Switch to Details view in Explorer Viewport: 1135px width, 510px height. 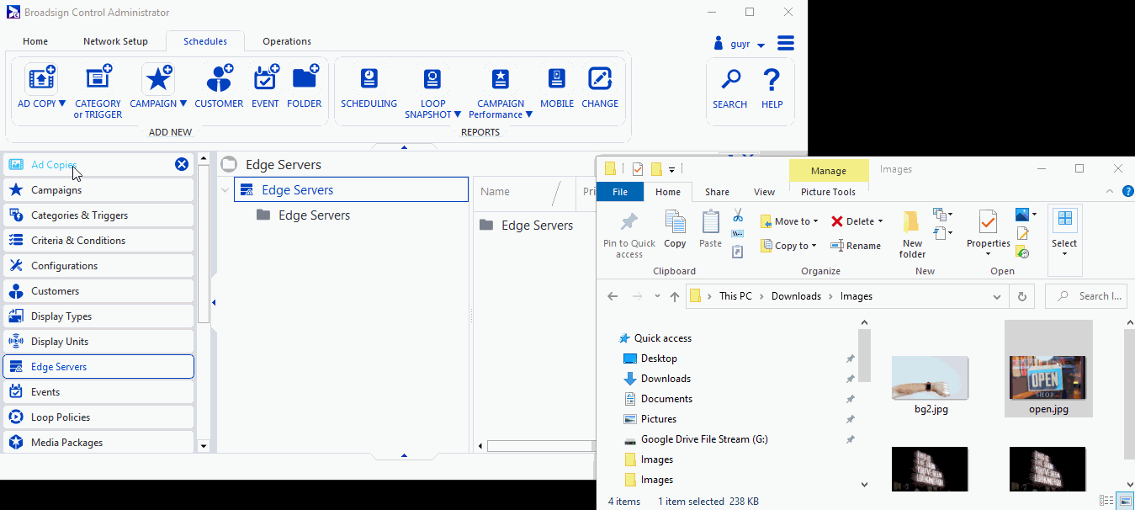point(1106,502)
